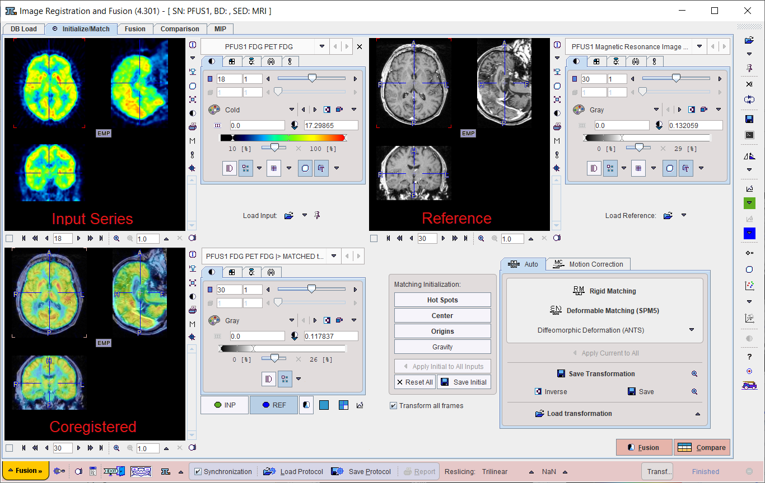Click the curve plot icon in fusion controls
765x483 pixels.
[360, 405]
